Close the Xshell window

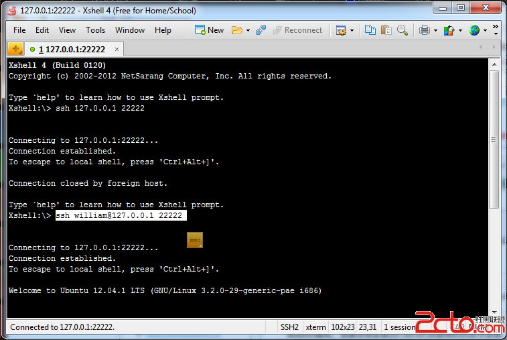point(486,8)
